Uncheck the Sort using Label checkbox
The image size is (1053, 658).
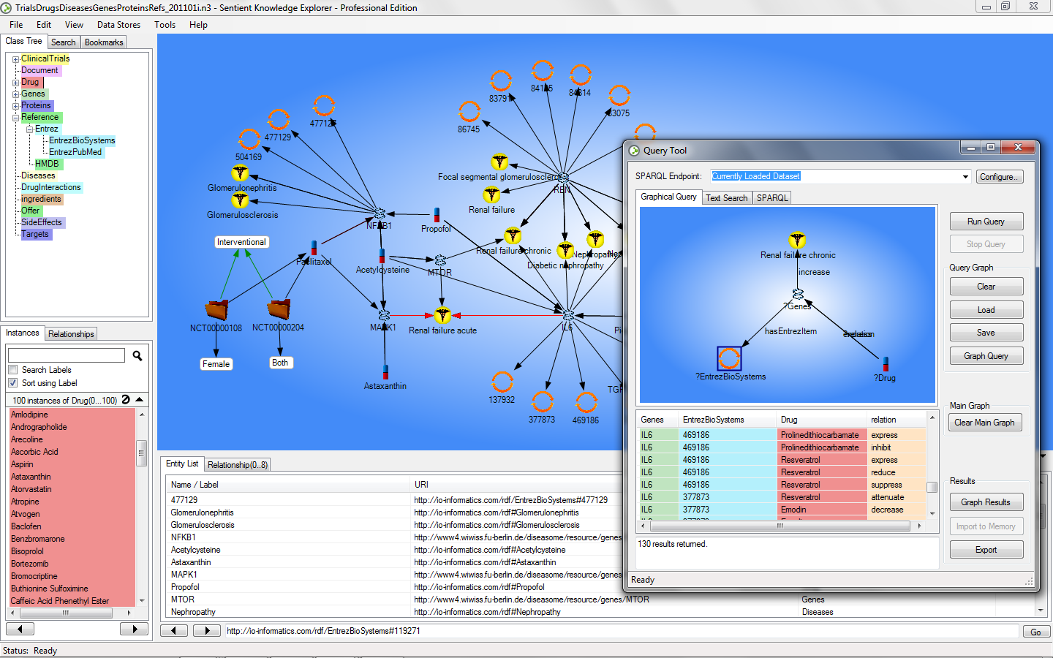point(13,383)
